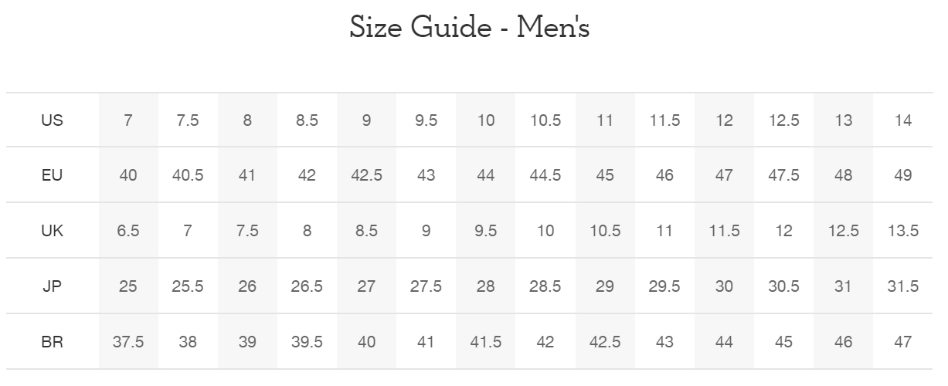
Task: Select UK size 13.5 cell
Action: [902, 231]
